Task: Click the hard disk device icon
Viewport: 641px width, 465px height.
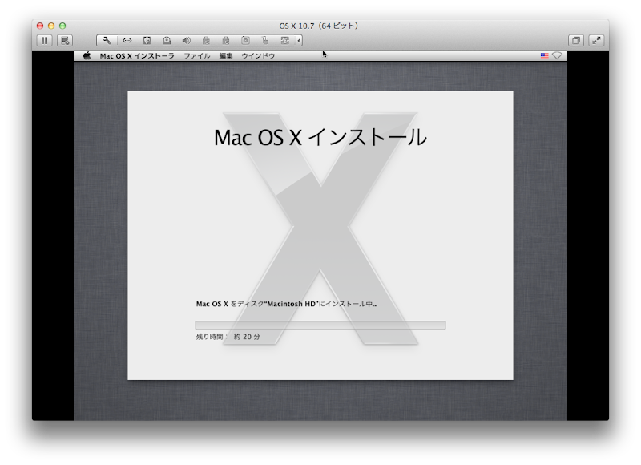Action: pyautogui.click(x=147, y=41)
